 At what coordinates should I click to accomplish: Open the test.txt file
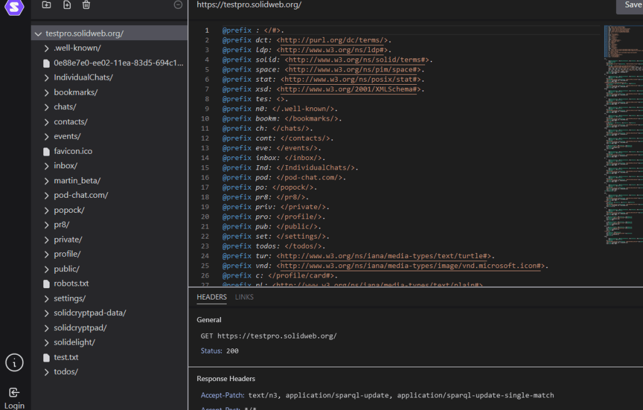tap(66, 357)
